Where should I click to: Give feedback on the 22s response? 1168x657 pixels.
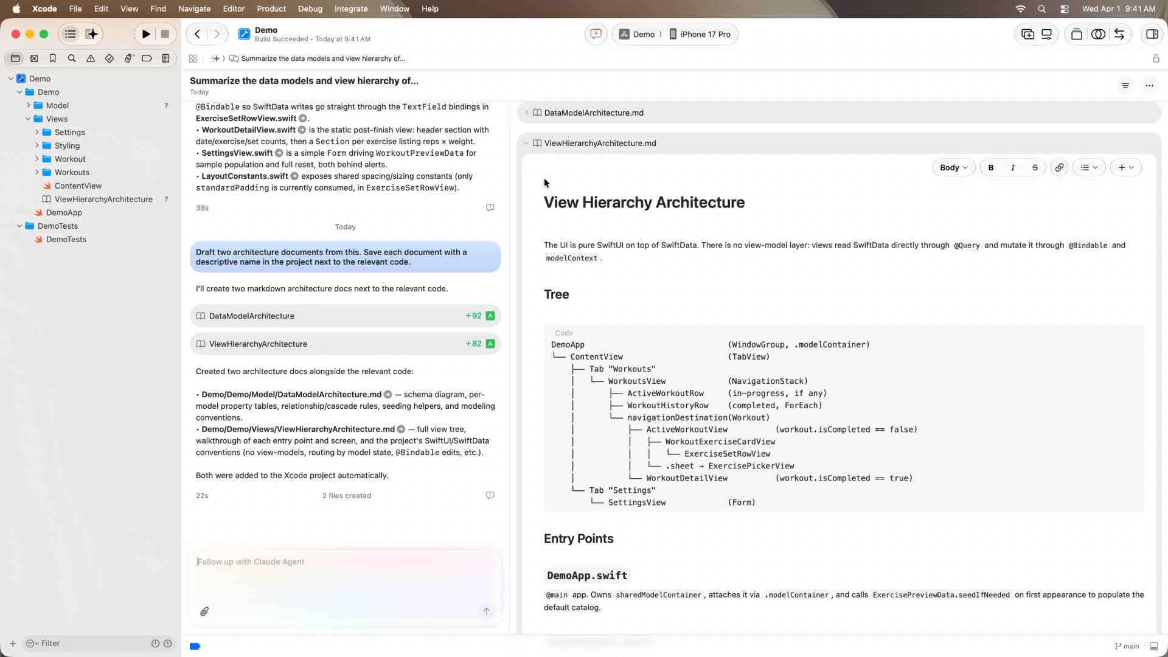click(x=490, y=496)
